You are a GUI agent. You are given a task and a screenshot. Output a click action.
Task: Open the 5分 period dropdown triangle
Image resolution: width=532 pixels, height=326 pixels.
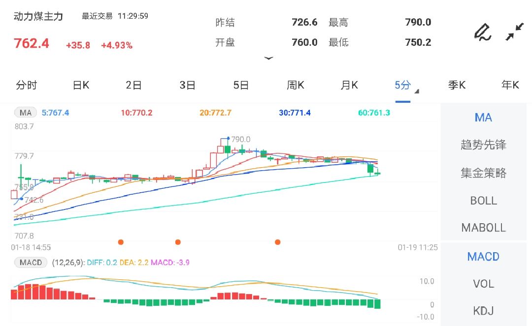pyautogui.click(x=417, y=91)
